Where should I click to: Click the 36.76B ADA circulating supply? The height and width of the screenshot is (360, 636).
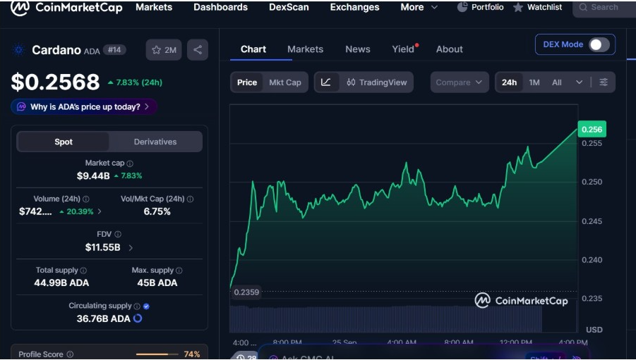104,318
